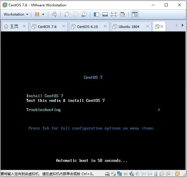Show previous tabs with left arrow
The height and width of the screenshot is (178, 187).
click(x=176, y=25)
